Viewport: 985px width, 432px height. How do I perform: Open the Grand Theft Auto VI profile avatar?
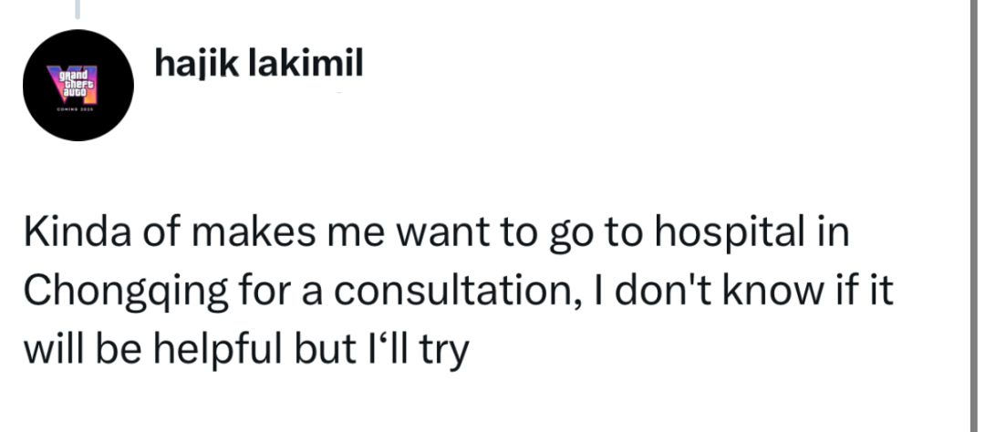click(78, 86)
